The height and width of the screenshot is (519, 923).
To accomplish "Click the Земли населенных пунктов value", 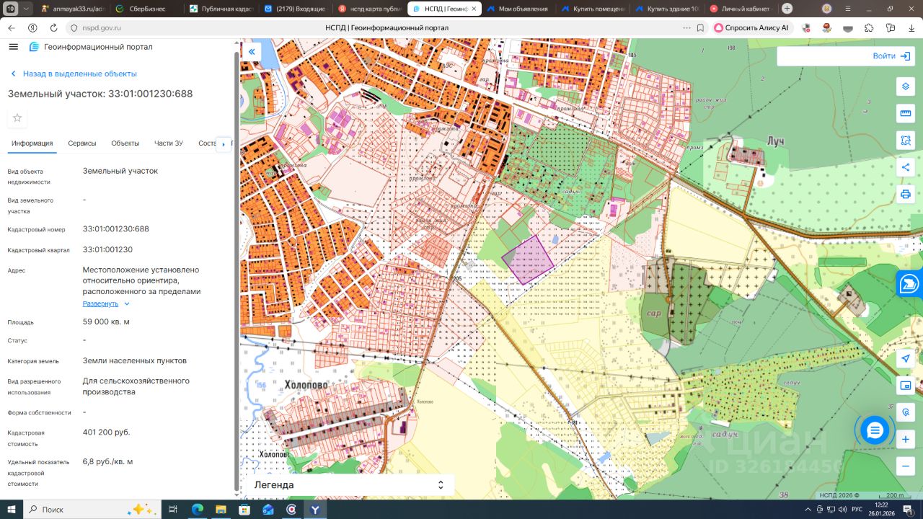I will (135, 360).
